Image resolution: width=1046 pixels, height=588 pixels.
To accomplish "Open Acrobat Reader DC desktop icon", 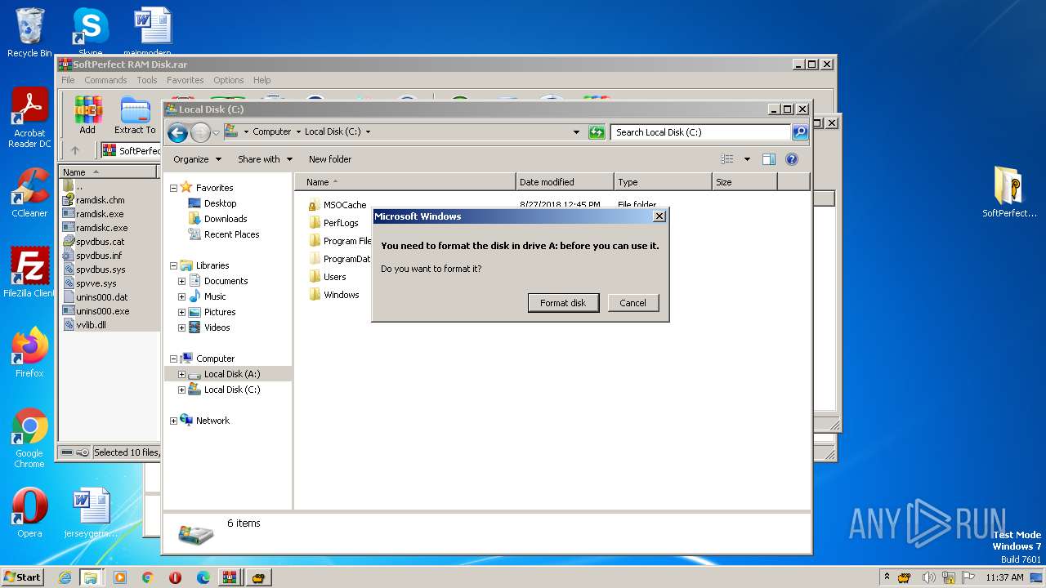I will (29, 118).
